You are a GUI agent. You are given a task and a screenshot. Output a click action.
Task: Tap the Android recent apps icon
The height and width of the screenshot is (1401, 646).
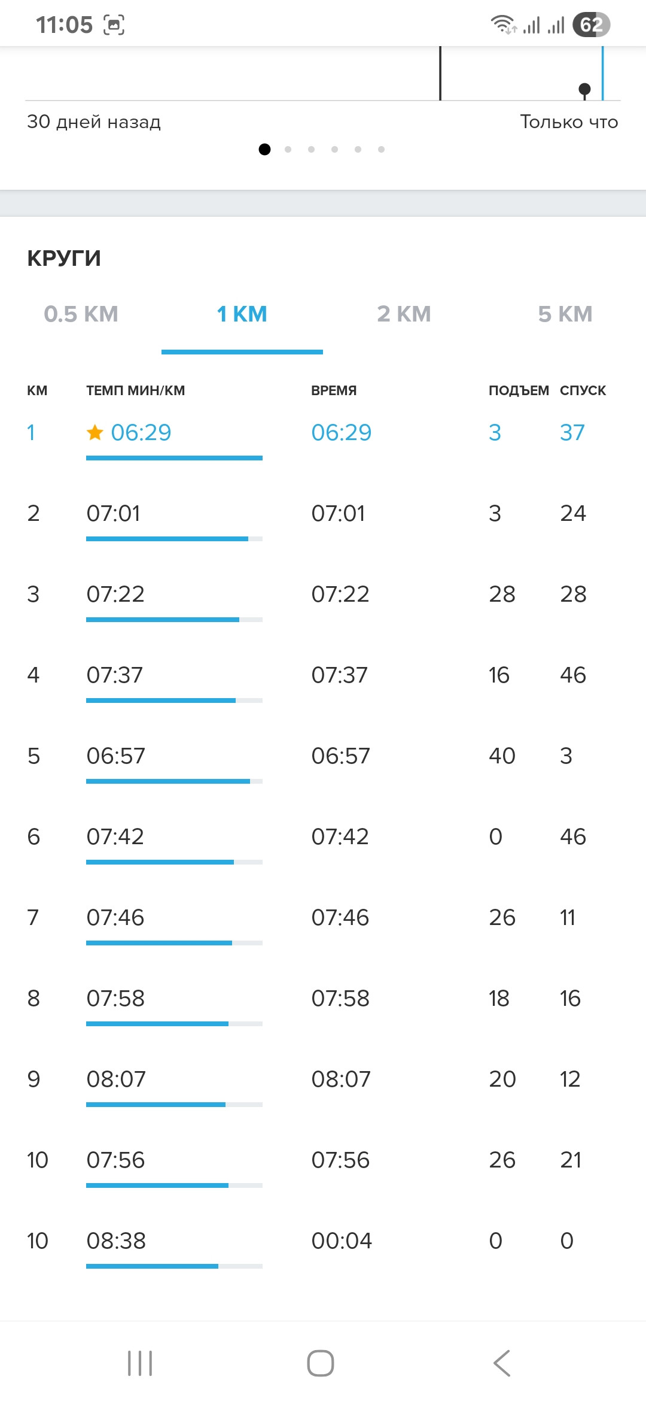point(140,1363)
